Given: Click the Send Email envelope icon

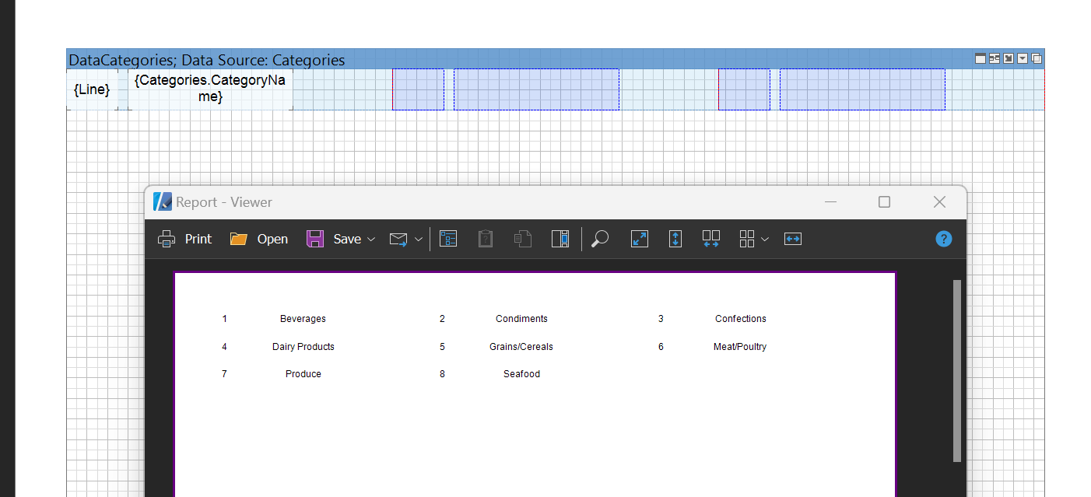Looking at the screenshot, I should click(x=398, y=239).
